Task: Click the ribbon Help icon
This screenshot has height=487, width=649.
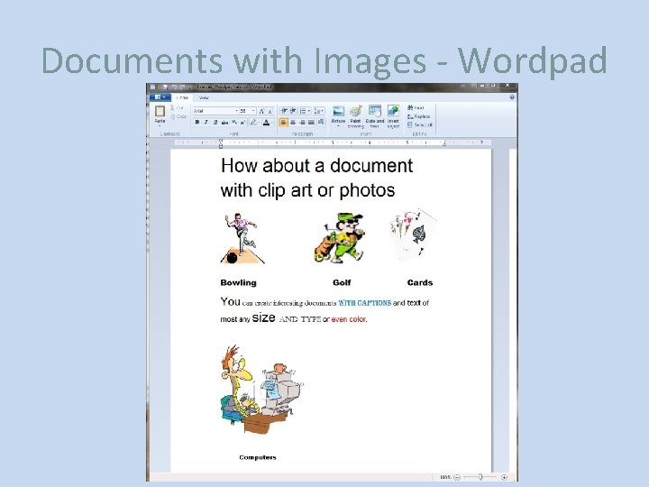Action: 512,97
